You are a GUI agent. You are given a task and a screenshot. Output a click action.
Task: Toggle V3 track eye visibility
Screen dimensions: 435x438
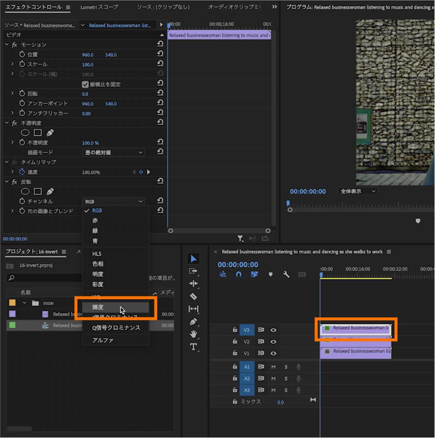[273, 329]
